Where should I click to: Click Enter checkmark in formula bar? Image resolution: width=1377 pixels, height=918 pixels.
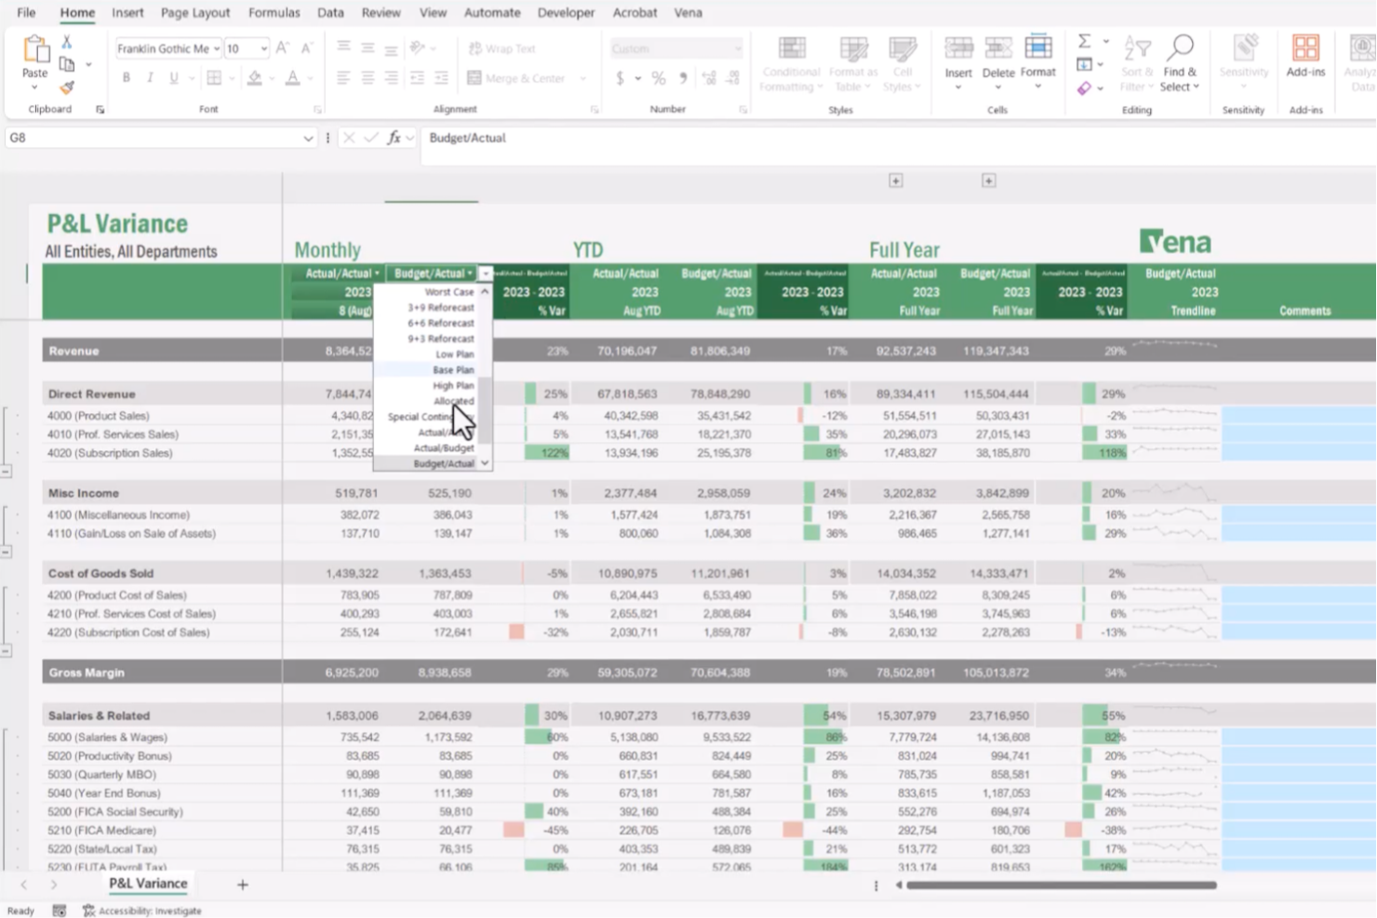pyautogui.click(x=371, y=138)
